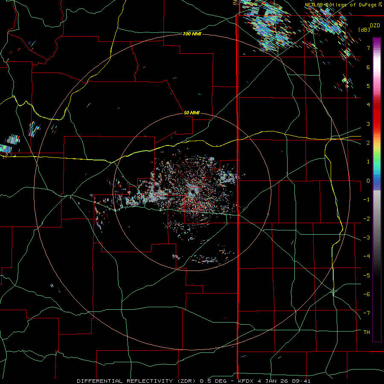Viewport: 384px width, 384px height.
Task: Click the 100 NMI range ring label
Action: click(x=192, y=34)
